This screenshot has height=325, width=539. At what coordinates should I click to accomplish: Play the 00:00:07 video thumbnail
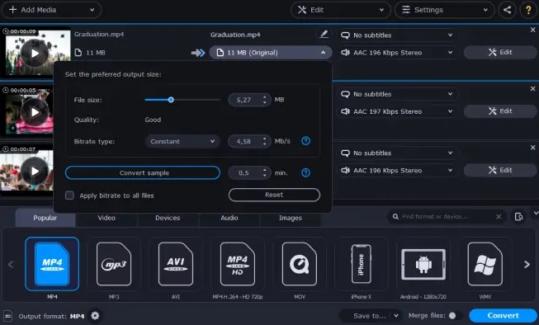(x=35, y=171)
